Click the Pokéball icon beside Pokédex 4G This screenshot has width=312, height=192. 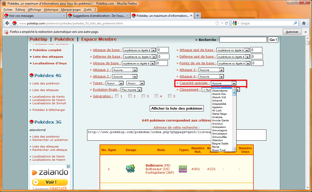point(32,76)
